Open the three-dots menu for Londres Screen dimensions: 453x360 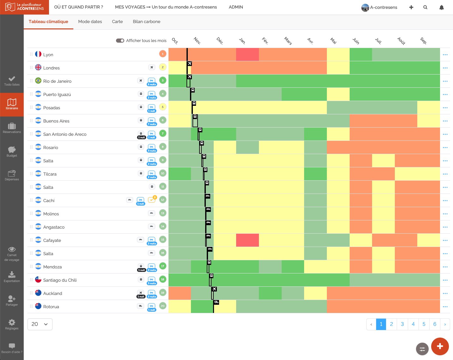pyautogui.click(x=445, y=68)
